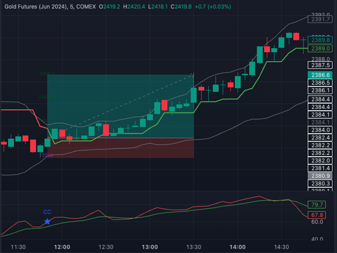Select the 11:30 time axis label
Screen dimensions: 337x253
(x=18, y=247)
